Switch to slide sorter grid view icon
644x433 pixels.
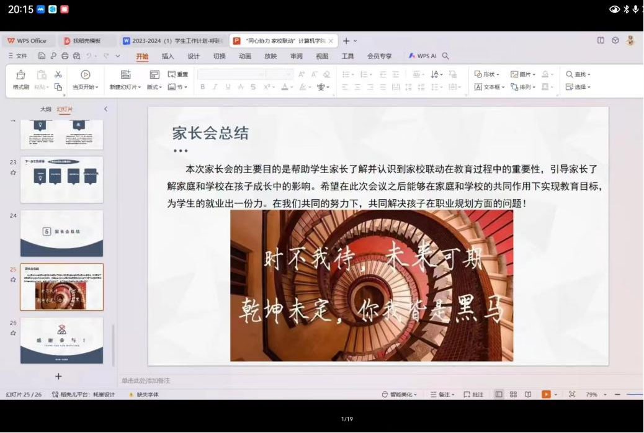(513, 395)
